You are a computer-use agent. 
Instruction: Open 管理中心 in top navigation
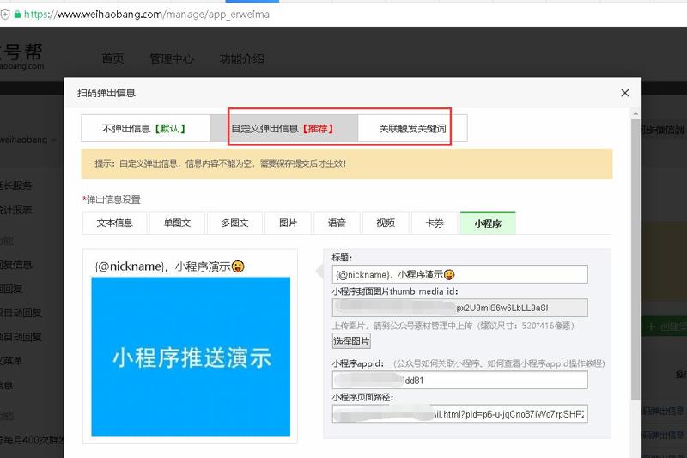(x=171, y=58)
